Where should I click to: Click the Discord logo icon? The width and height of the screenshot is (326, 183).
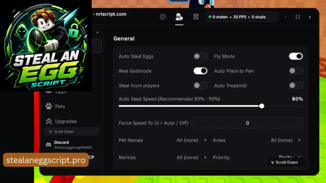coord(48,145)
